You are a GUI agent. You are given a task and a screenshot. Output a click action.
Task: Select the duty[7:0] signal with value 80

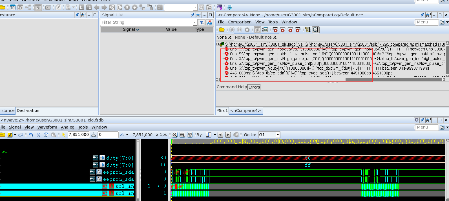120,158
